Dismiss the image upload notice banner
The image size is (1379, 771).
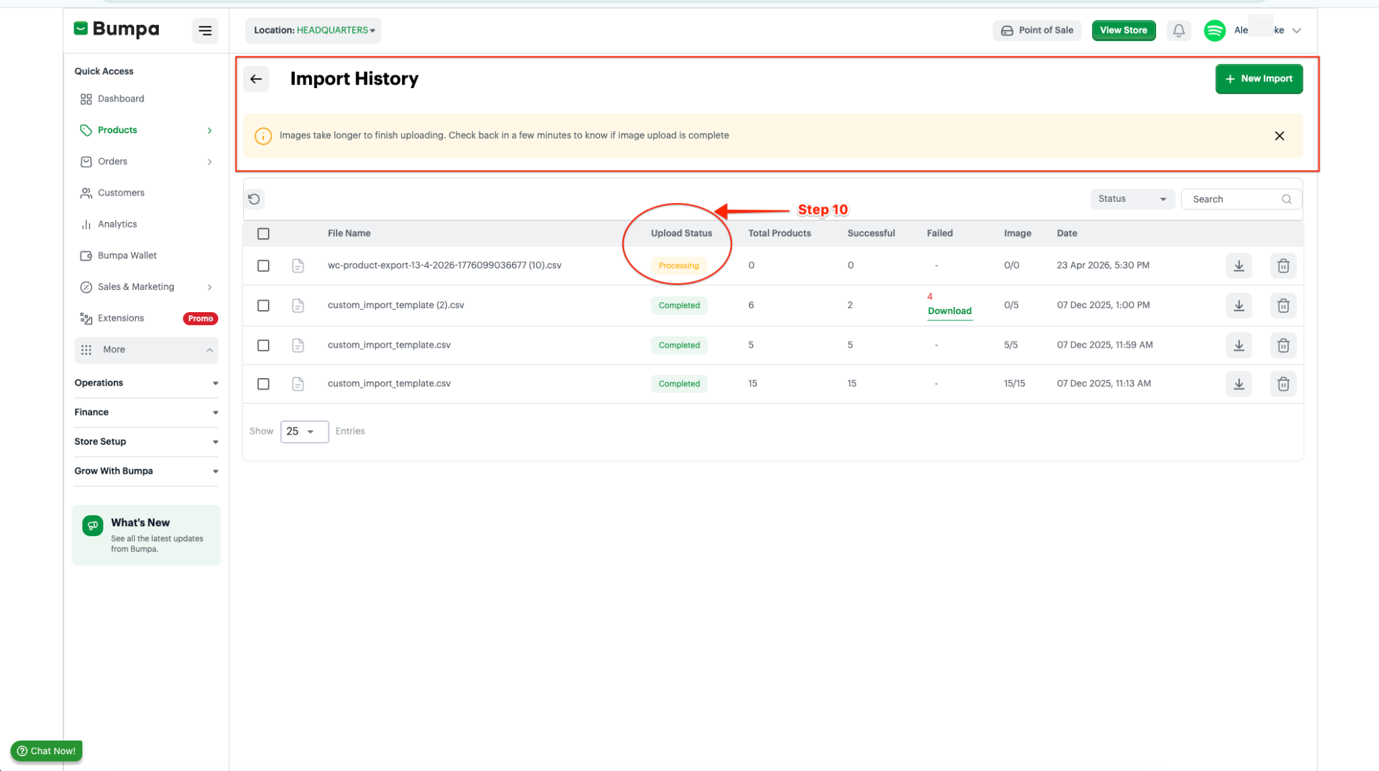(1279, 136)
